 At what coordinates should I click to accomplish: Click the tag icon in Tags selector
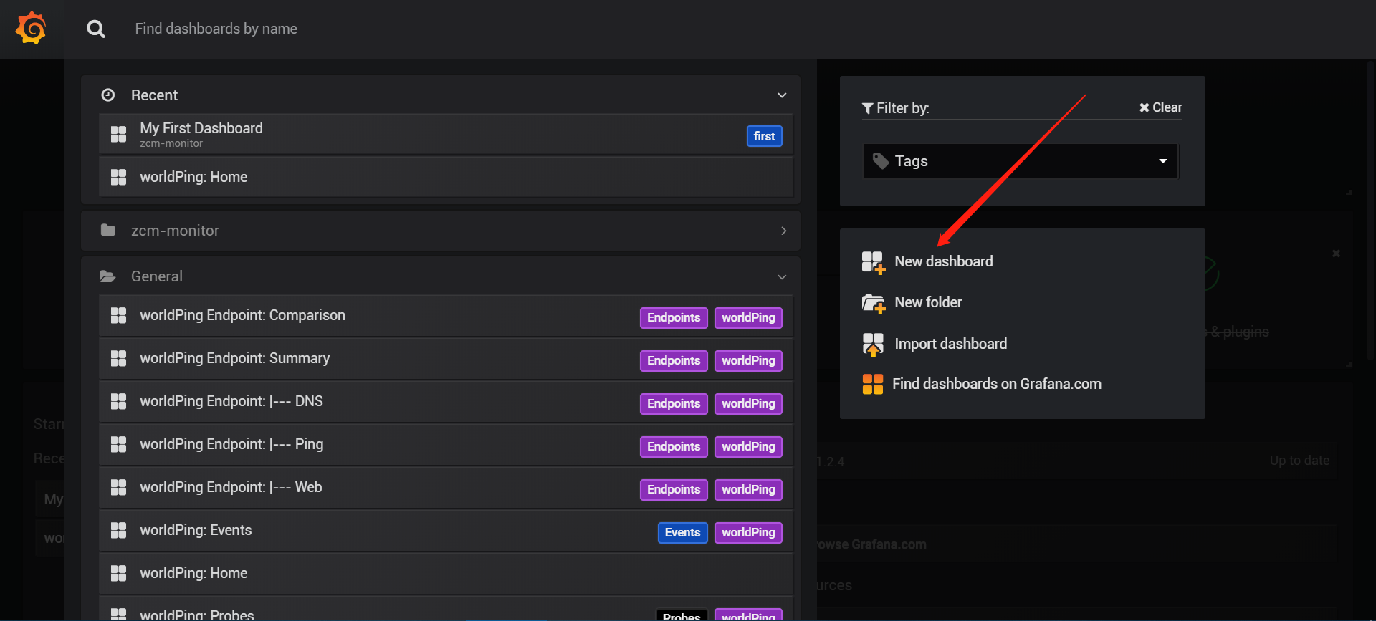click(881, 161)
